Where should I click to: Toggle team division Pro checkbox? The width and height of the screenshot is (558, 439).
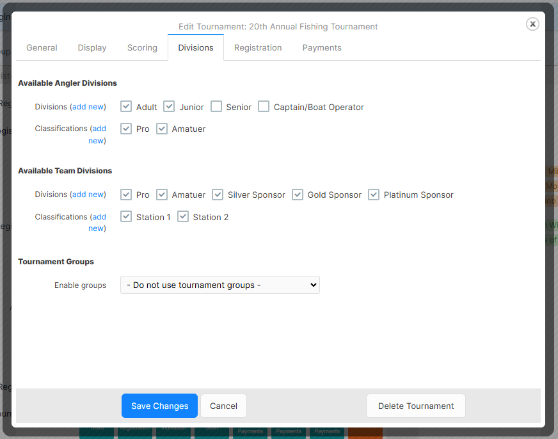point(126,195)
